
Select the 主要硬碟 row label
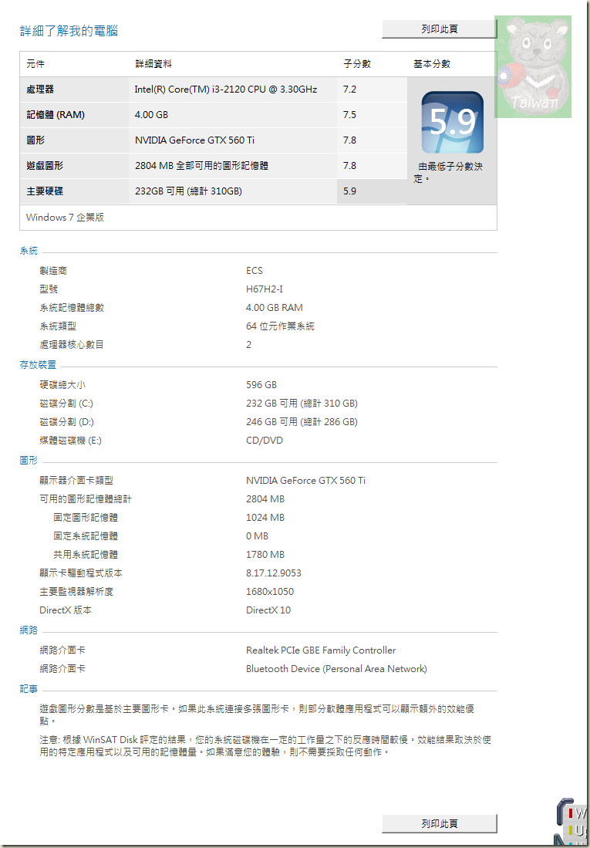[x=45, y=191]
